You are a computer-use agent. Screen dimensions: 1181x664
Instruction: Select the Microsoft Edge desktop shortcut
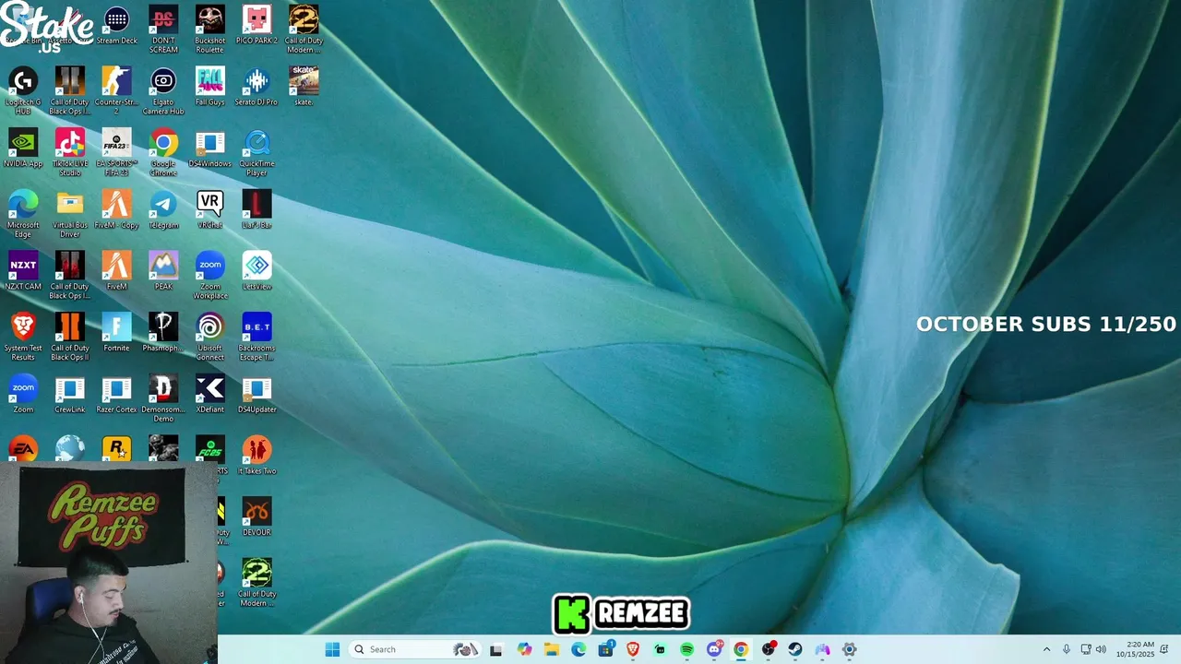click(23, 214)
